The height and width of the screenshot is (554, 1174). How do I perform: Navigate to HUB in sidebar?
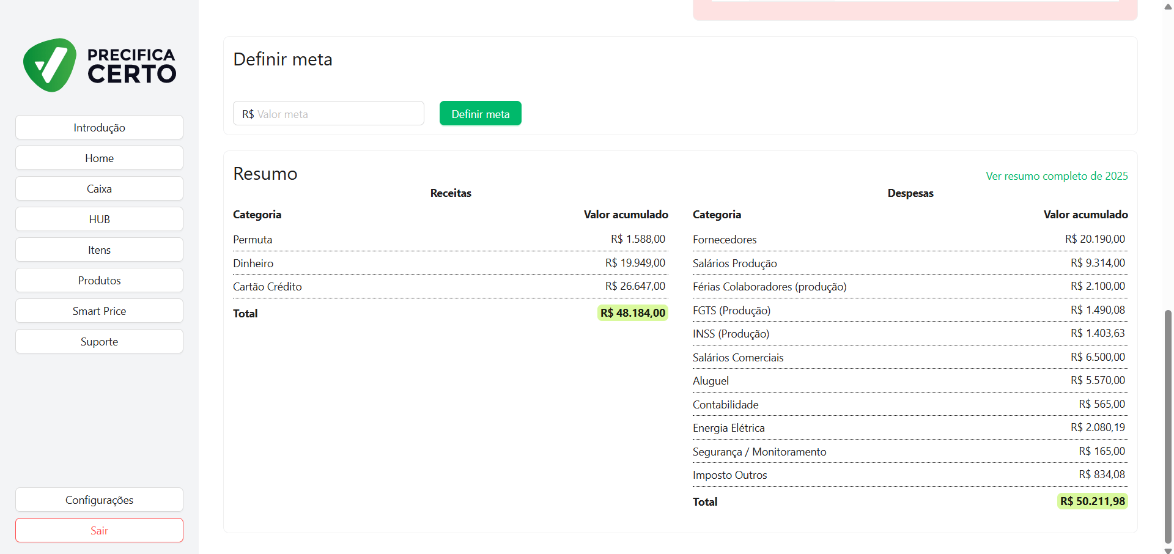(x=99, y=219)
